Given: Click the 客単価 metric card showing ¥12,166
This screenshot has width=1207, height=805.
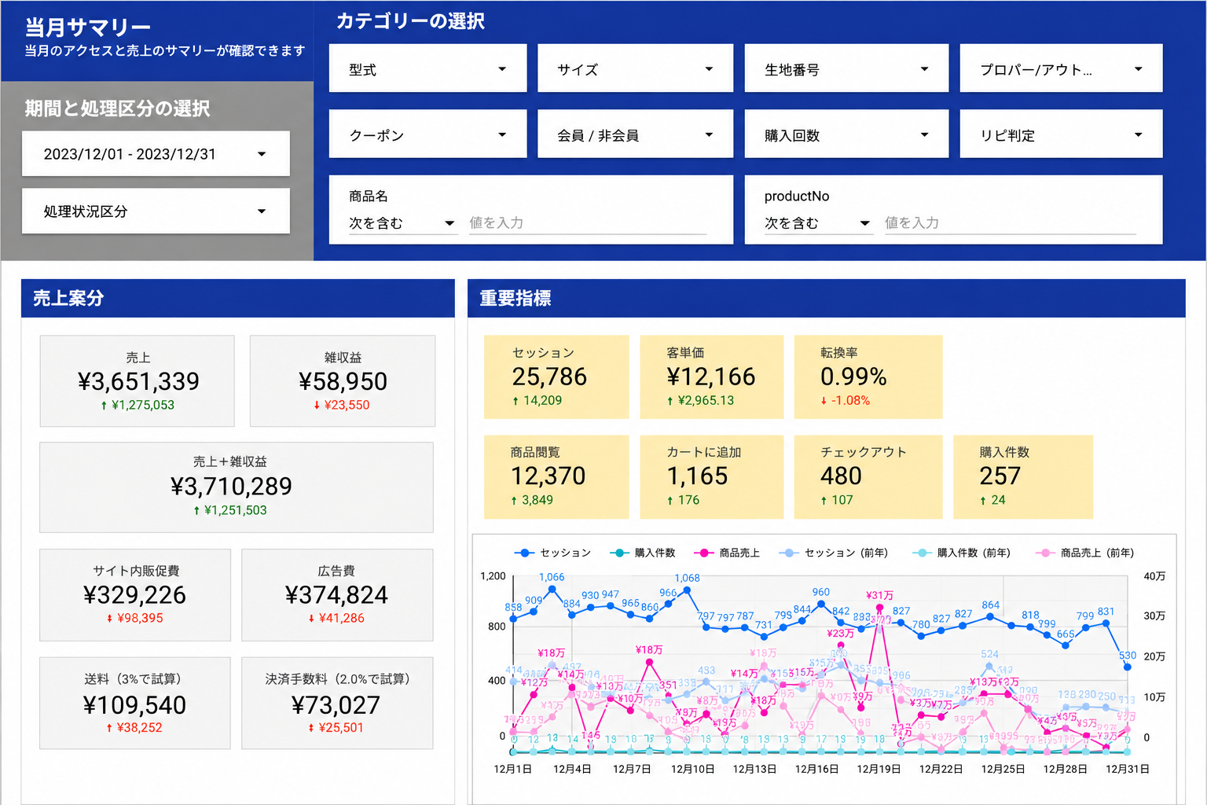Looking at the screenshot, I should pos(712,377).
